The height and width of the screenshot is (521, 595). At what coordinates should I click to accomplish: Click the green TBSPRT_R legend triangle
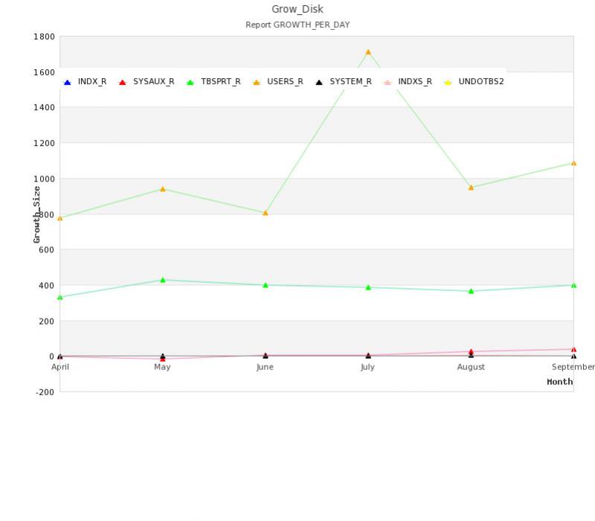(190, 83)
